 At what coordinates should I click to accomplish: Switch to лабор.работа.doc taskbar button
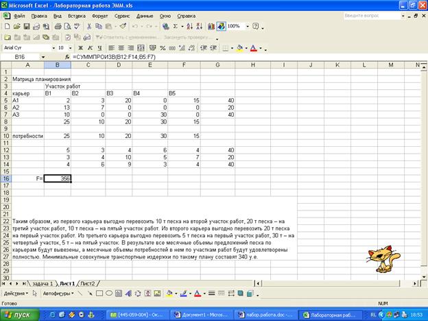(x=265, y=315)
